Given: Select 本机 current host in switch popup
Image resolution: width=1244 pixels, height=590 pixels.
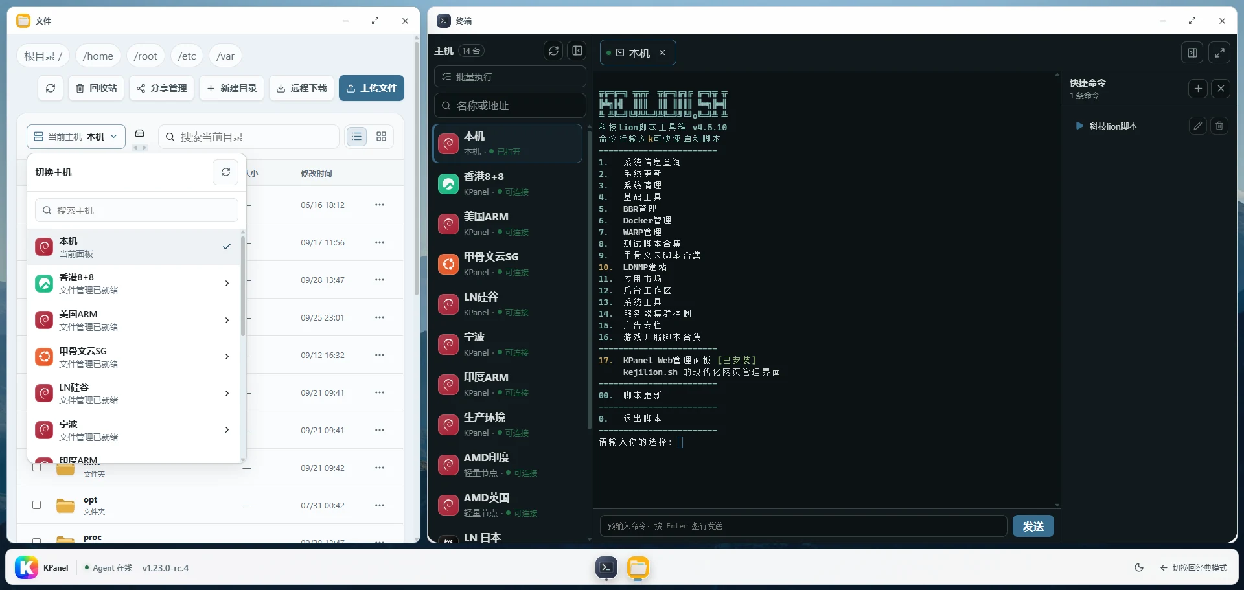Looking at the screenshot, I should 133,247.
